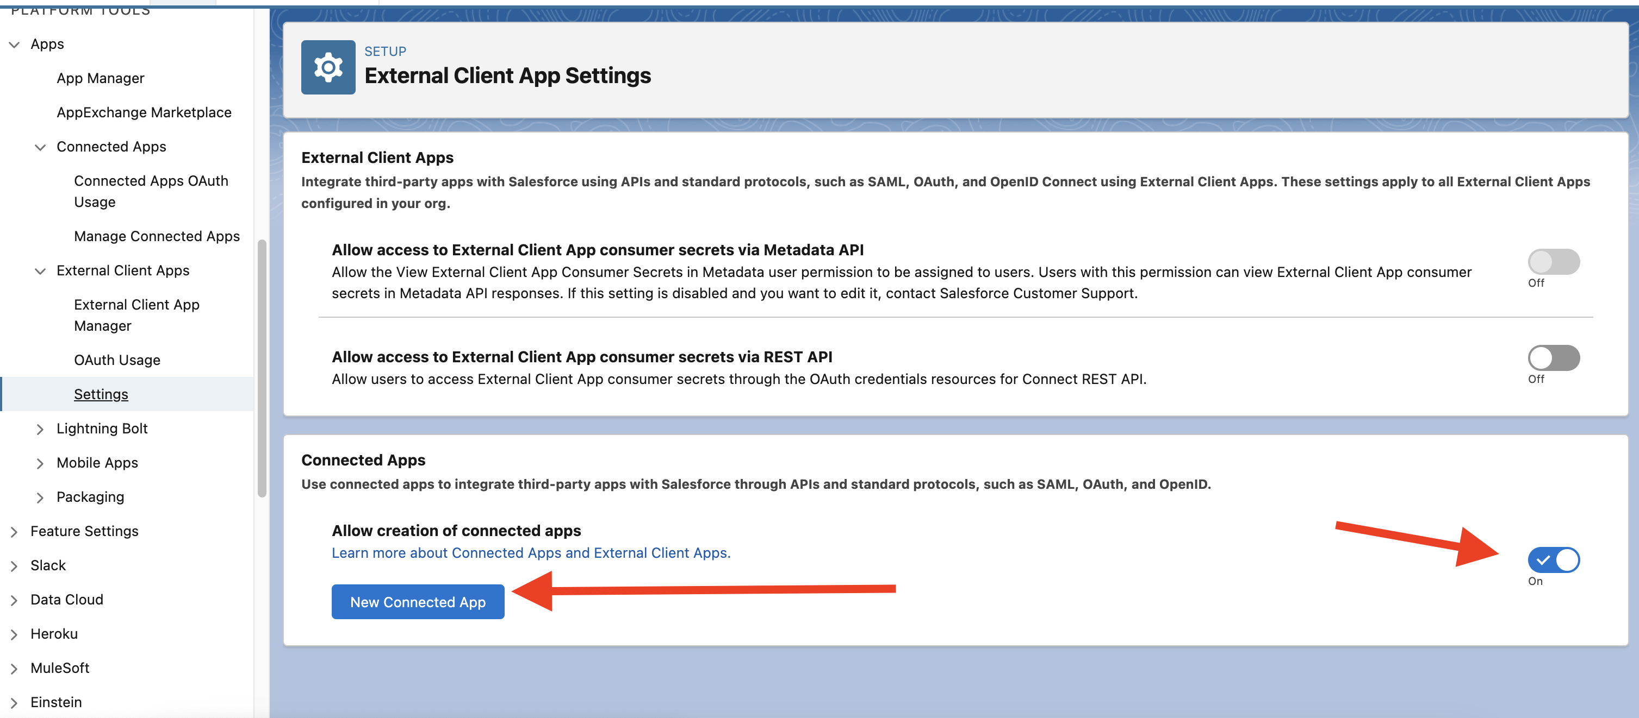Open AppExchange Marketplace in sidebar
The image size is (1639, 718).
click(x=144, y=112)
